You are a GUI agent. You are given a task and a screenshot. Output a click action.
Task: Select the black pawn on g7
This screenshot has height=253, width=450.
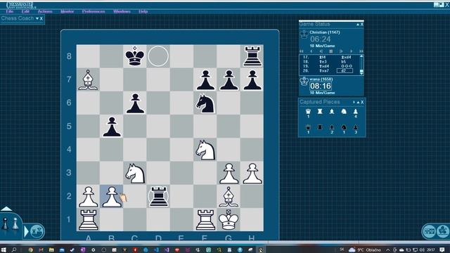click(229, 80)
